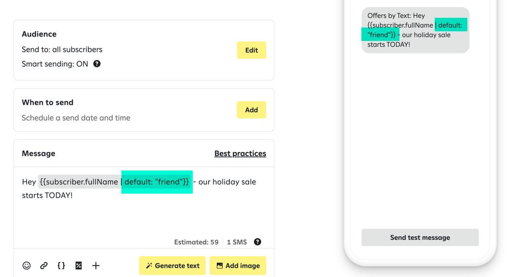Click the Generate text button

click(x=172, y=265)
